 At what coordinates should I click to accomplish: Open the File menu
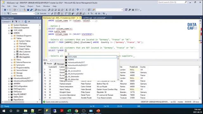[3, 6]
